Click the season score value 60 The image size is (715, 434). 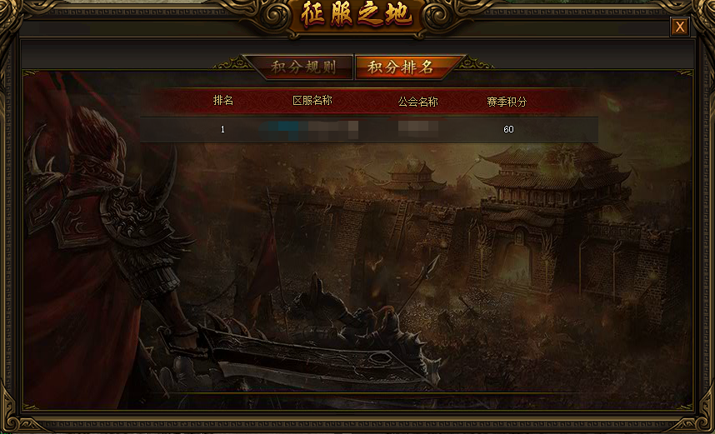508,129
